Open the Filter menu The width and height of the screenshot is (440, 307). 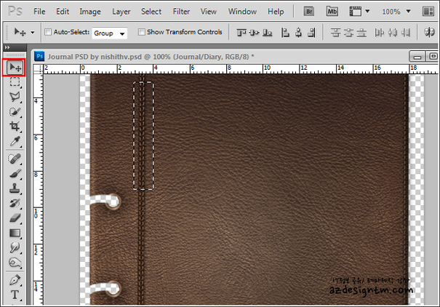(181, 12)
